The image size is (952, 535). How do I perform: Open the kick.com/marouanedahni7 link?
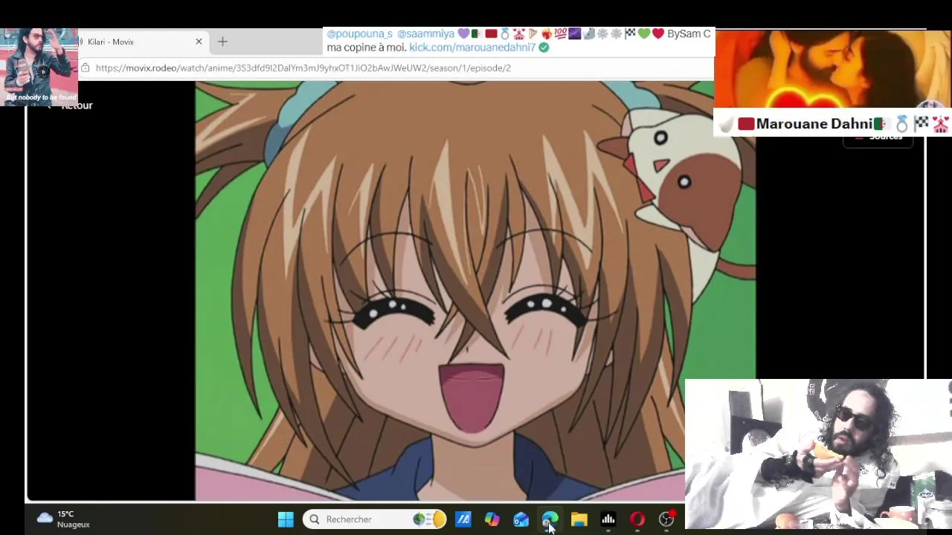tap(472, 48)
